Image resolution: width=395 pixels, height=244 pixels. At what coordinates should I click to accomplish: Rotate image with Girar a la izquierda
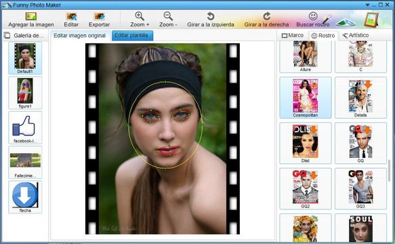coord(210,16)
